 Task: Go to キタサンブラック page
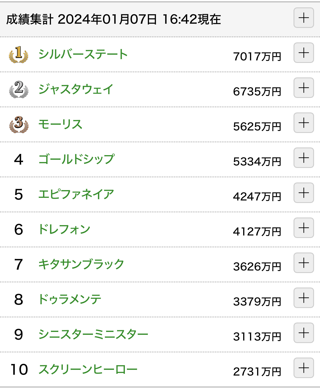81,264
